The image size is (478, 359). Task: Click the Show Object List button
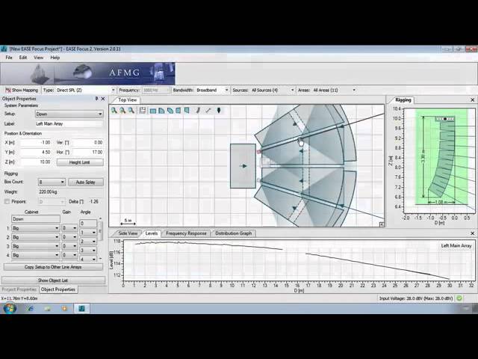53,280
